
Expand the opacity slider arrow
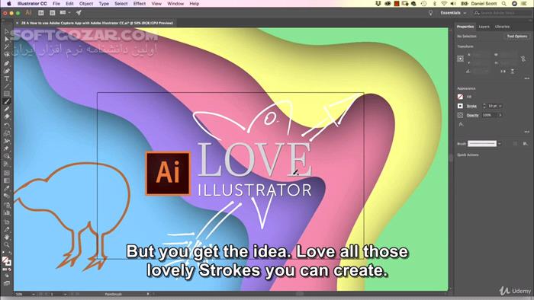500,115
